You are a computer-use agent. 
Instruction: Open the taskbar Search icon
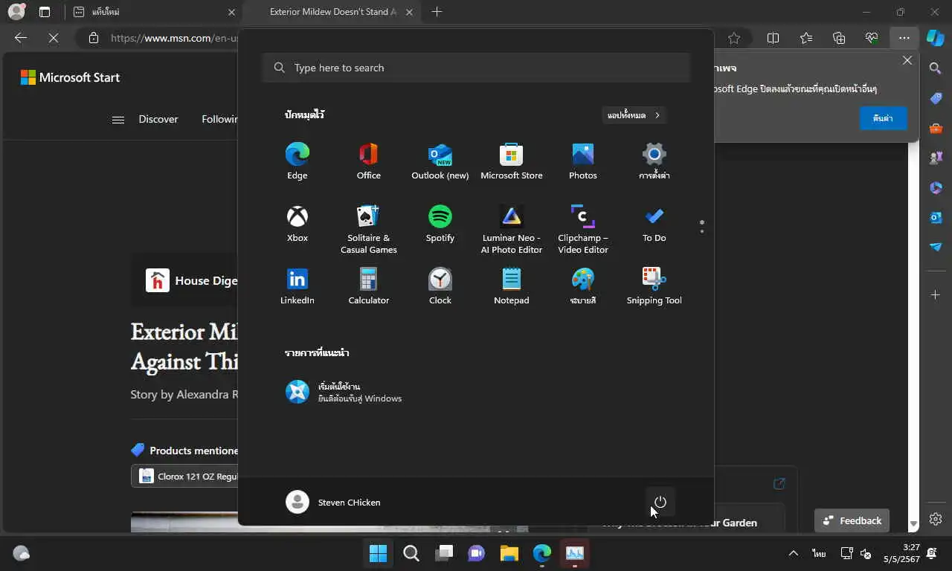(411, 553)
